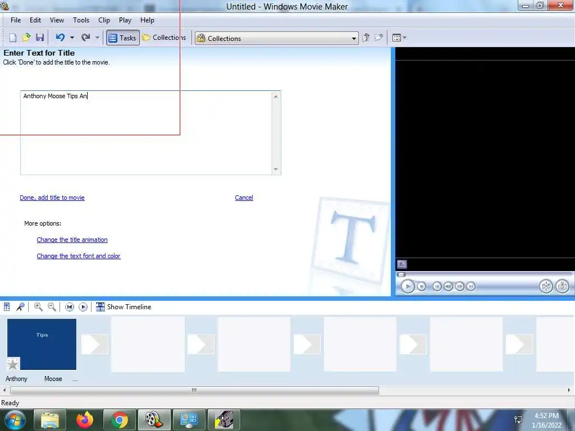Switch to Show Timeline view
Viewport: 575px width, 431px height.
pyautogui.click(x=124, y=307)
